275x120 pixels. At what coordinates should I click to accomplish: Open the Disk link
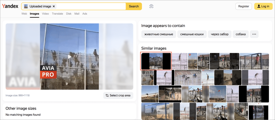pos(69,14)
